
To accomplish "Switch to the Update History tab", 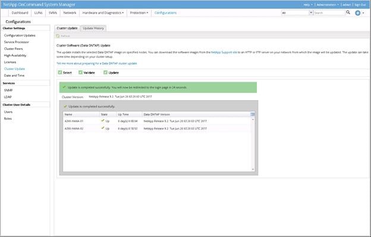I will click(93, 28).
